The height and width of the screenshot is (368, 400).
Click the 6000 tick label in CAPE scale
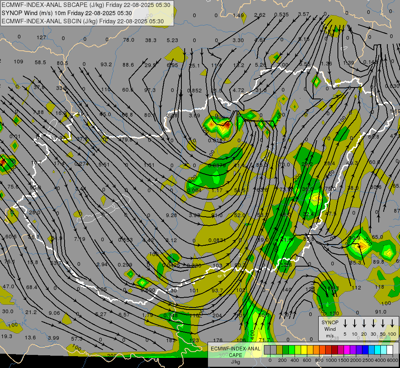393,360
